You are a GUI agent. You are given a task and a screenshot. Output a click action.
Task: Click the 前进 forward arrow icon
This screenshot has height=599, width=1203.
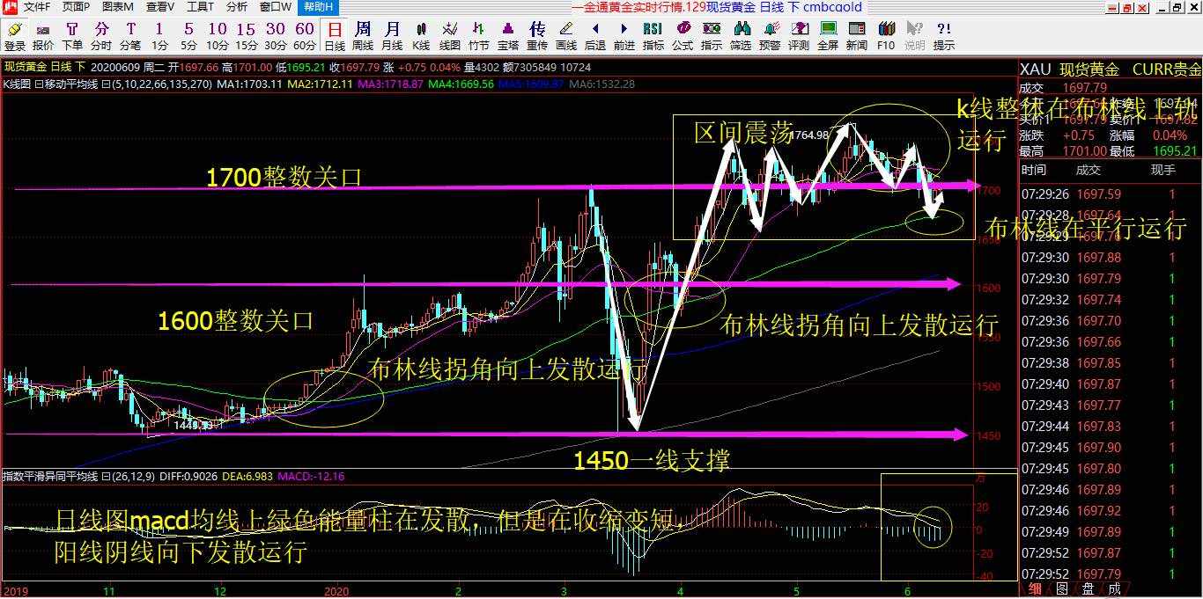tap(624, 36)
